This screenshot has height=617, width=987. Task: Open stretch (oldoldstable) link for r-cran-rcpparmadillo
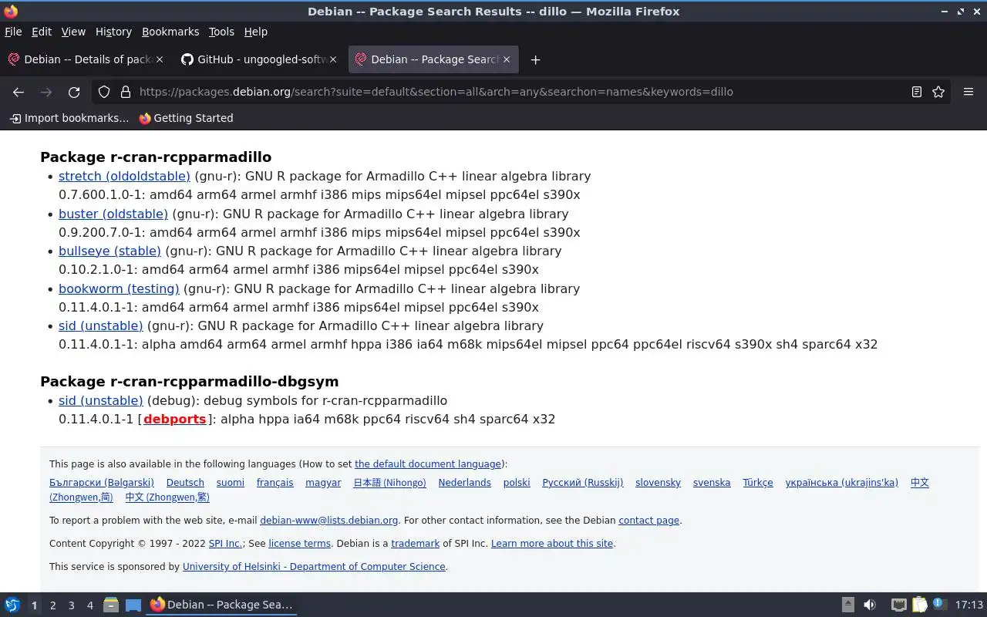[x=124, y=176]
